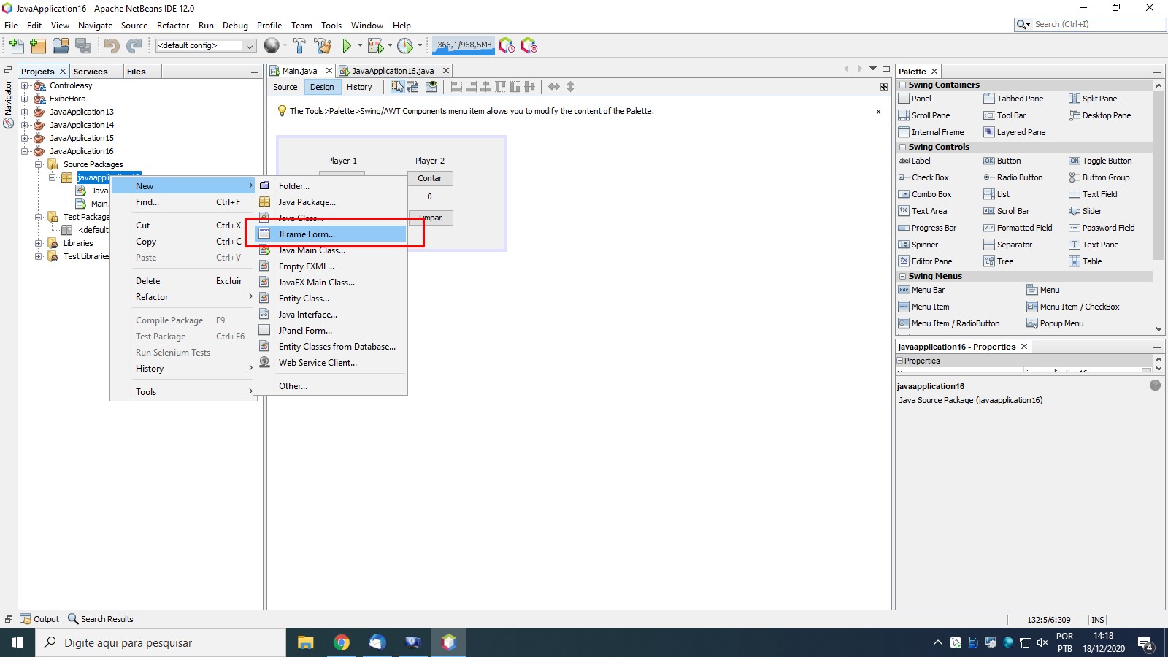Click the memory usage bar to run GC

pos(464,45)
